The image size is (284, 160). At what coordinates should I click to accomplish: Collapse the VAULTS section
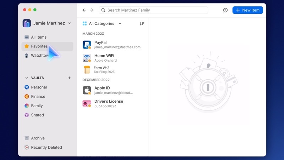pos(27,78)
